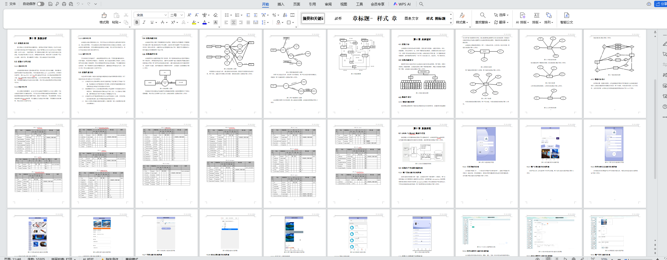The width and height of the screenshot is (667, 260).
Task: Click the search magnifier in tab bar
Action: point(421,4)
